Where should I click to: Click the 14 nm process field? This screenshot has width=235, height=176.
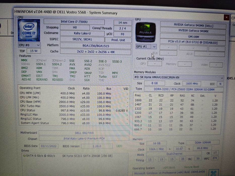[x=123, y=23]
